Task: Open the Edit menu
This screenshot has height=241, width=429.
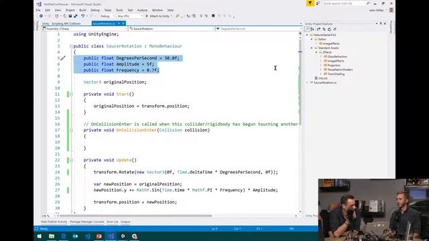Action: click(48, 10)
